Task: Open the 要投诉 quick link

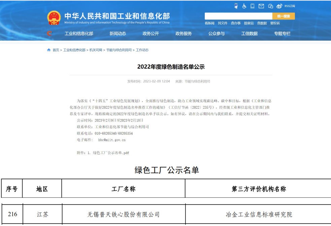Action: click(x=275, y=23)
